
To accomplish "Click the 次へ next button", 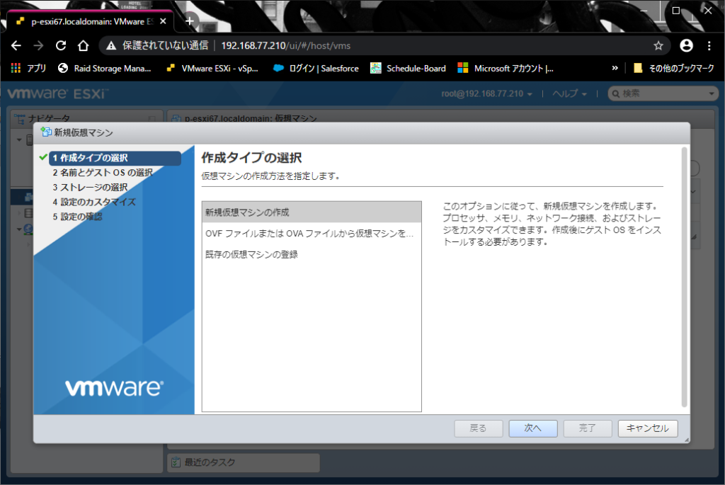I will (532, 428).
